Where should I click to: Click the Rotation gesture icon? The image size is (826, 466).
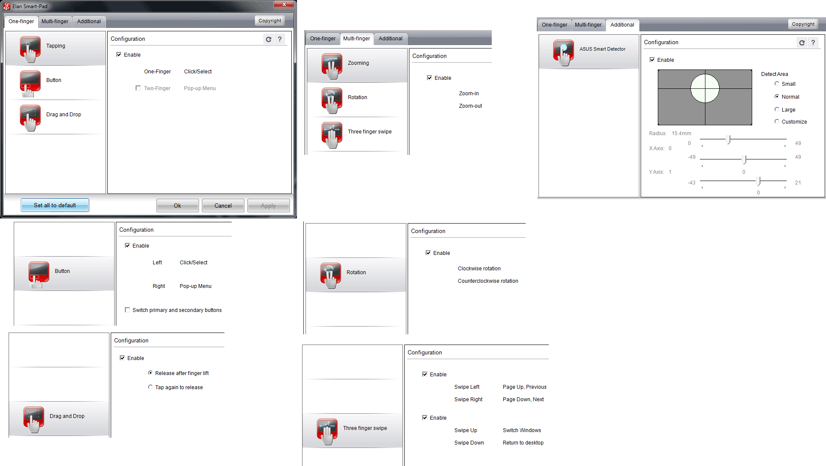tap(331, 97)
